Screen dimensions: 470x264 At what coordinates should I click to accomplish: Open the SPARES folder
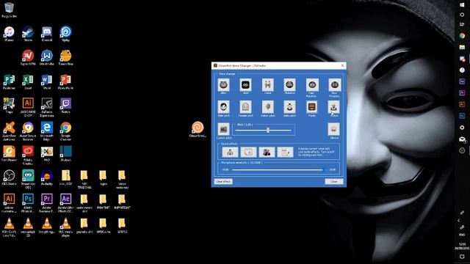tap(122, 225)
